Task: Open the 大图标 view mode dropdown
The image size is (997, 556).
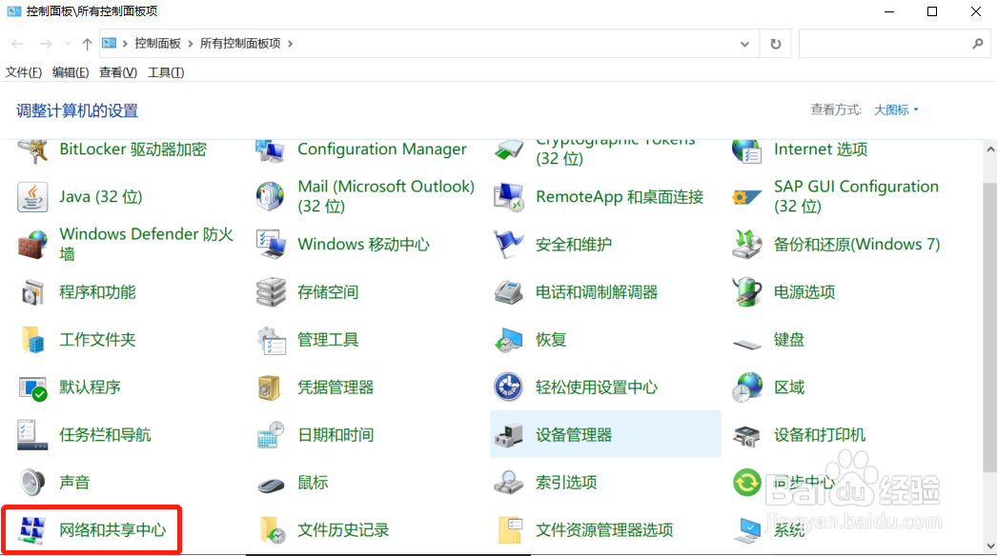Action: [893, 109]
